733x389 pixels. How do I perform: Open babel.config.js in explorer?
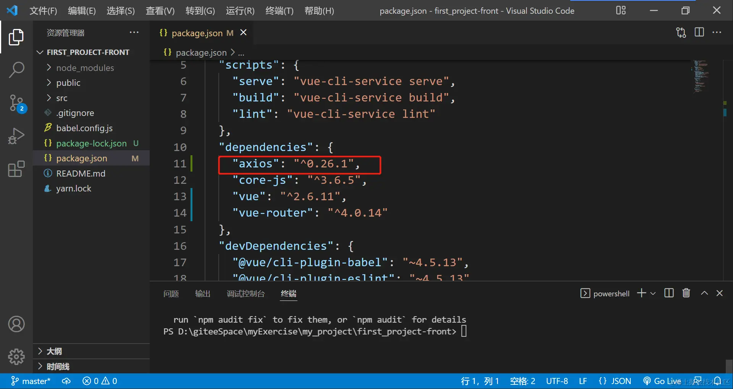coord(91,128)
